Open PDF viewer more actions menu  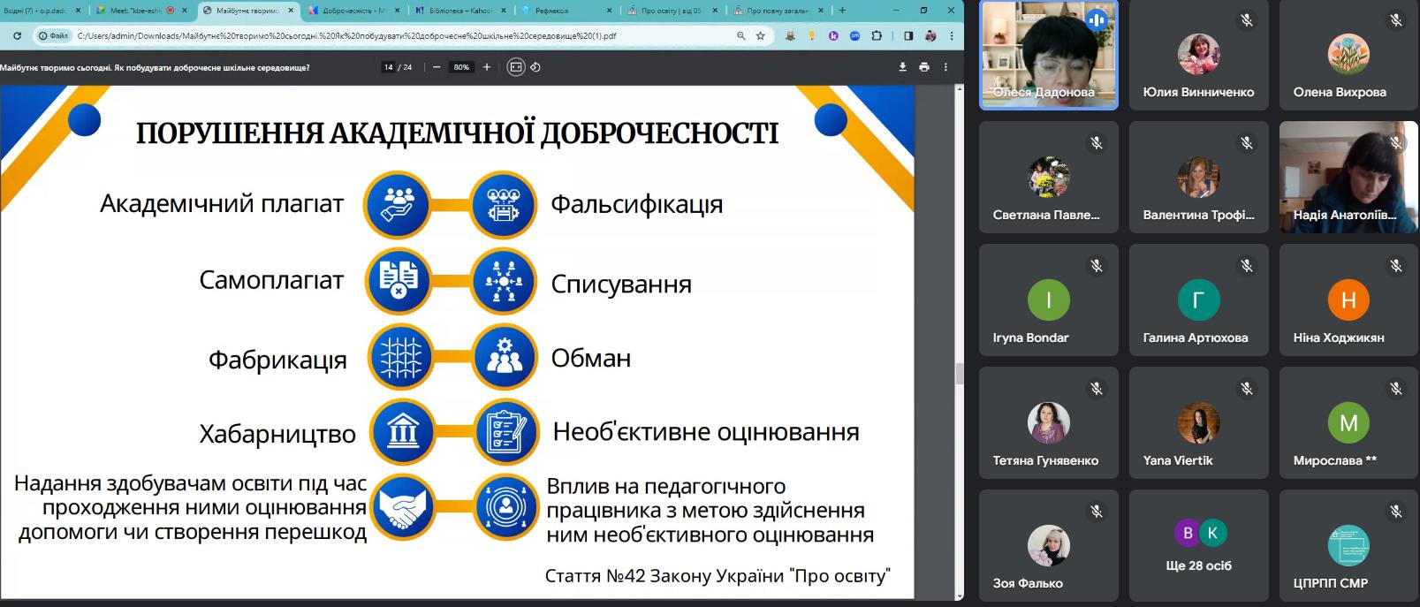pos(945,67)
